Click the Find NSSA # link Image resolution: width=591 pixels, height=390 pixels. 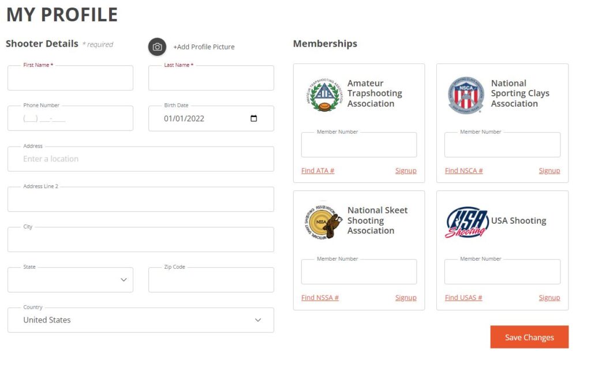point(320,298)
